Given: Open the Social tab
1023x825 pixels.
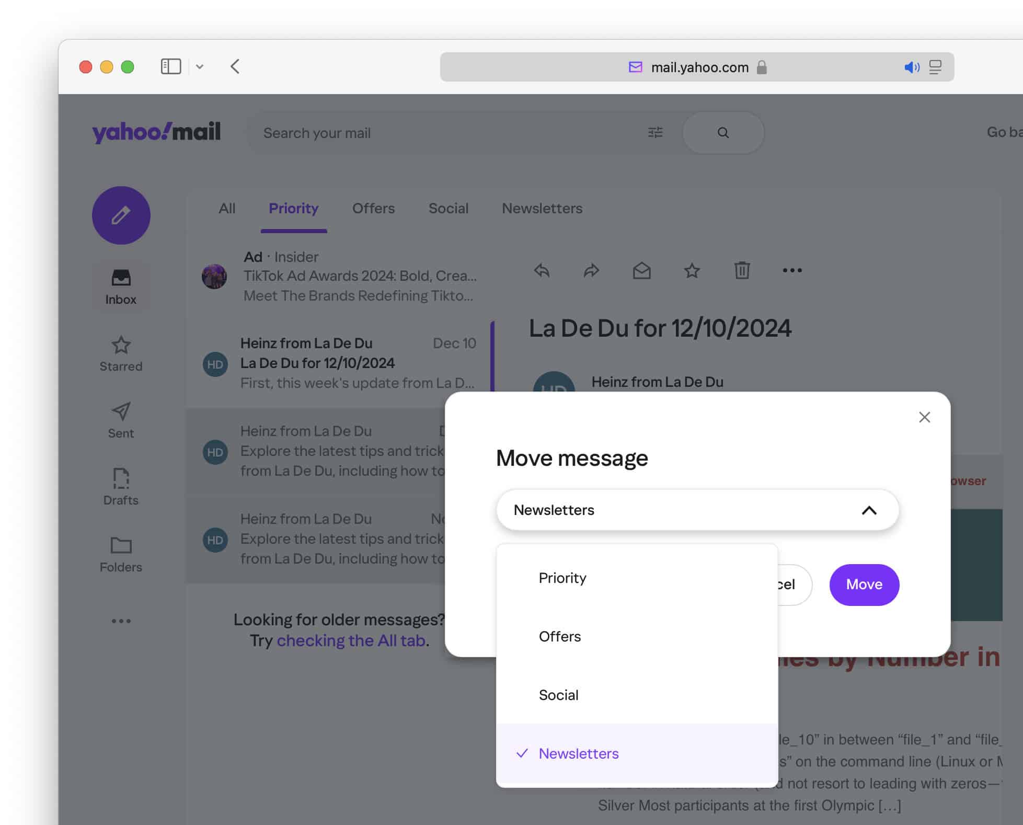Looking at the screenshot, I should 448,208.
